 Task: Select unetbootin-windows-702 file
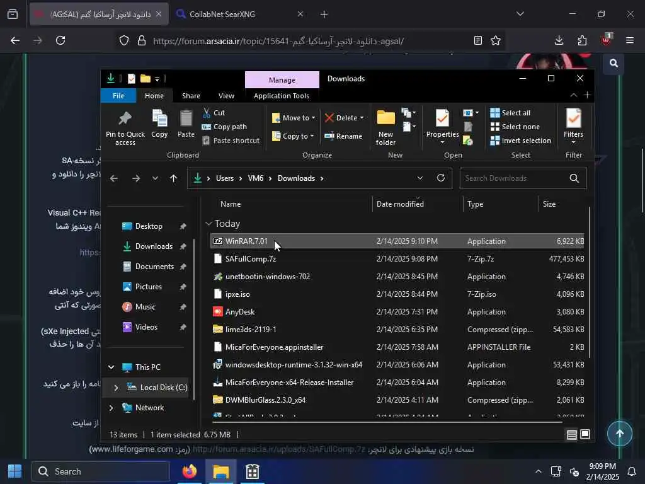click(x=397, y=277)
